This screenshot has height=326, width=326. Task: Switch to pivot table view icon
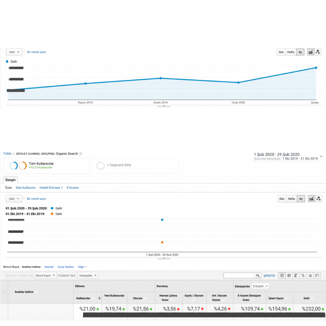pyautogui.click(x=317, y=275)
